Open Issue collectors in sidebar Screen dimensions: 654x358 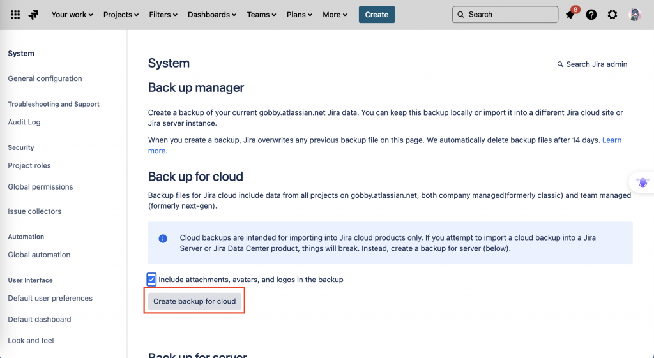(x=34, y=211)
